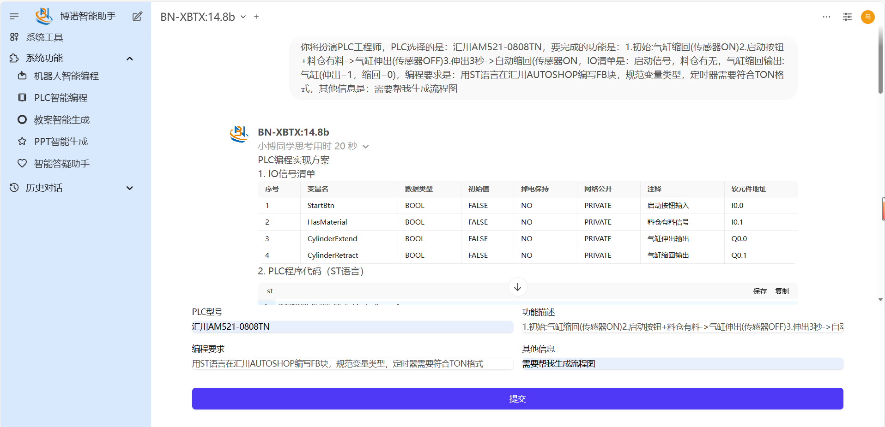
Task: Collapse the 系统功能 section
Action: (130, 59)
